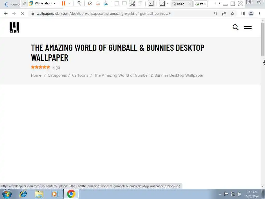Open Chrome zoom magnifier icon
Screen dimensions: 265x199
coord(216,13)
